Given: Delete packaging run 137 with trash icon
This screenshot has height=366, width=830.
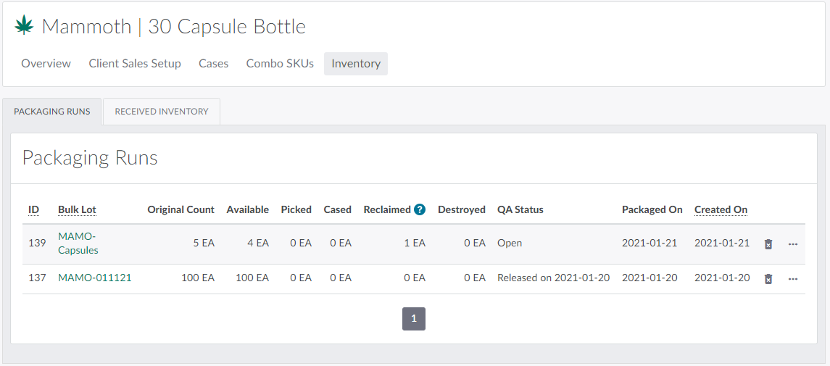Looking at the screenshot, I should (768, 279).
